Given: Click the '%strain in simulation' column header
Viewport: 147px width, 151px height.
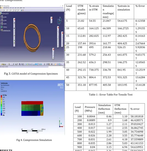Looking at the screenshot, I should tap(124, 8).
